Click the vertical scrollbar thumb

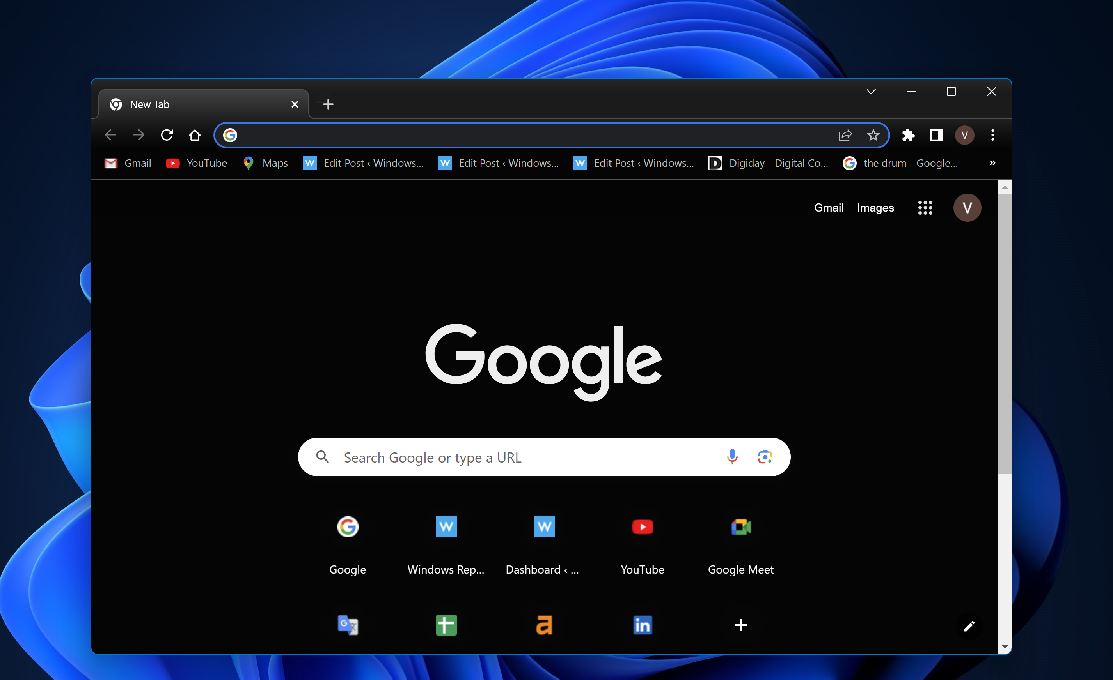(x=1005, y=334)
